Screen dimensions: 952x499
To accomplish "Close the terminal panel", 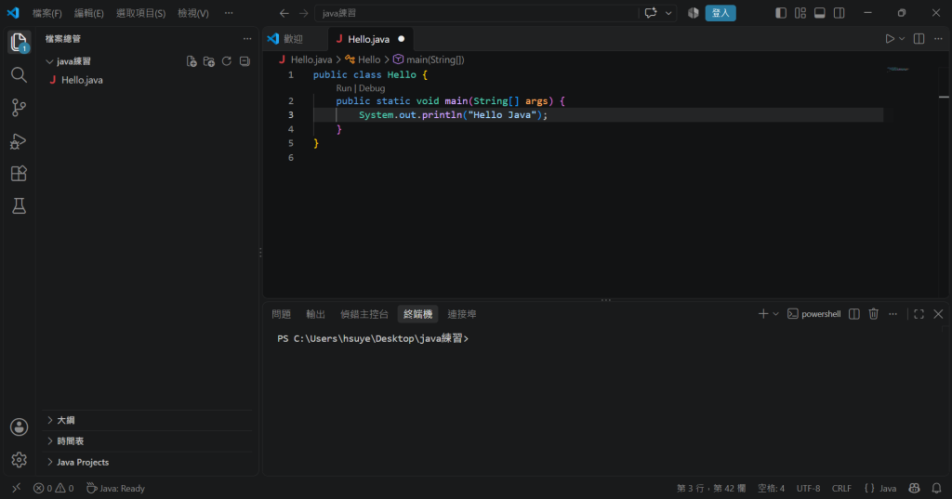I will click(938, 314).
